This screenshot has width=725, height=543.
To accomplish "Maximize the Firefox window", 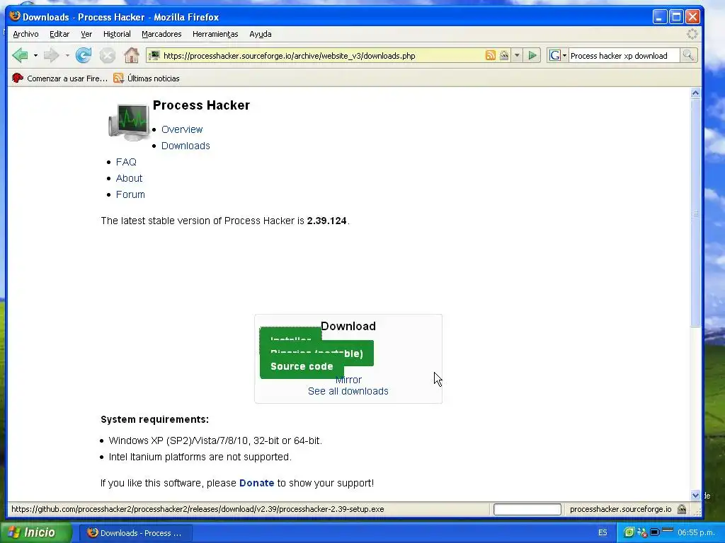I will click(x=676, y=17).
